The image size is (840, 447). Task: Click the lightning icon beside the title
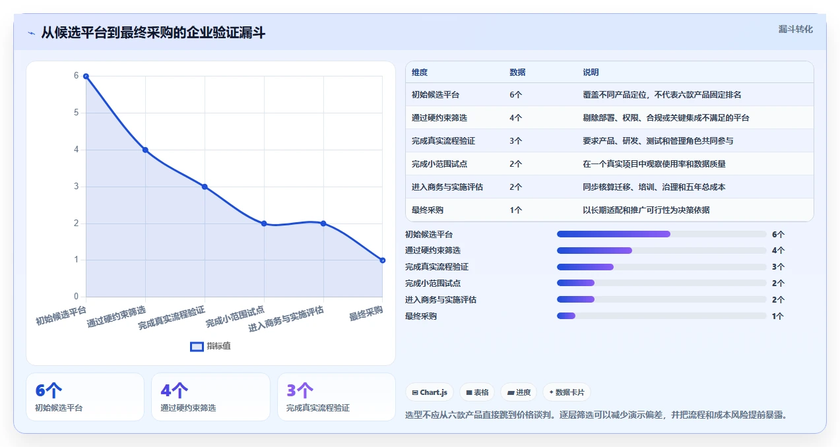coord(31,32)
